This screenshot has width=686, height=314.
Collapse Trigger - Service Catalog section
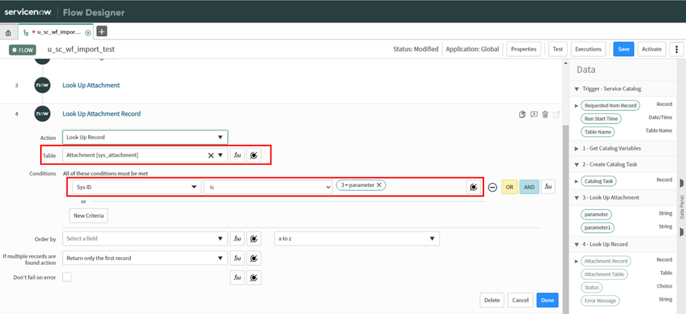click(x=577, y=89)
